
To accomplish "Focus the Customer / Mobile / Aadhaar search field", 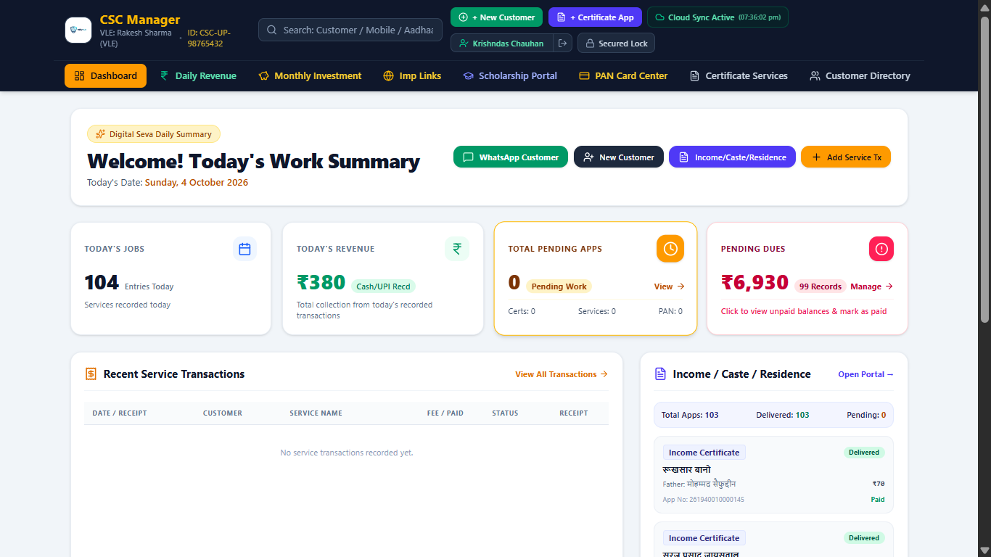I will pos(350,30).
